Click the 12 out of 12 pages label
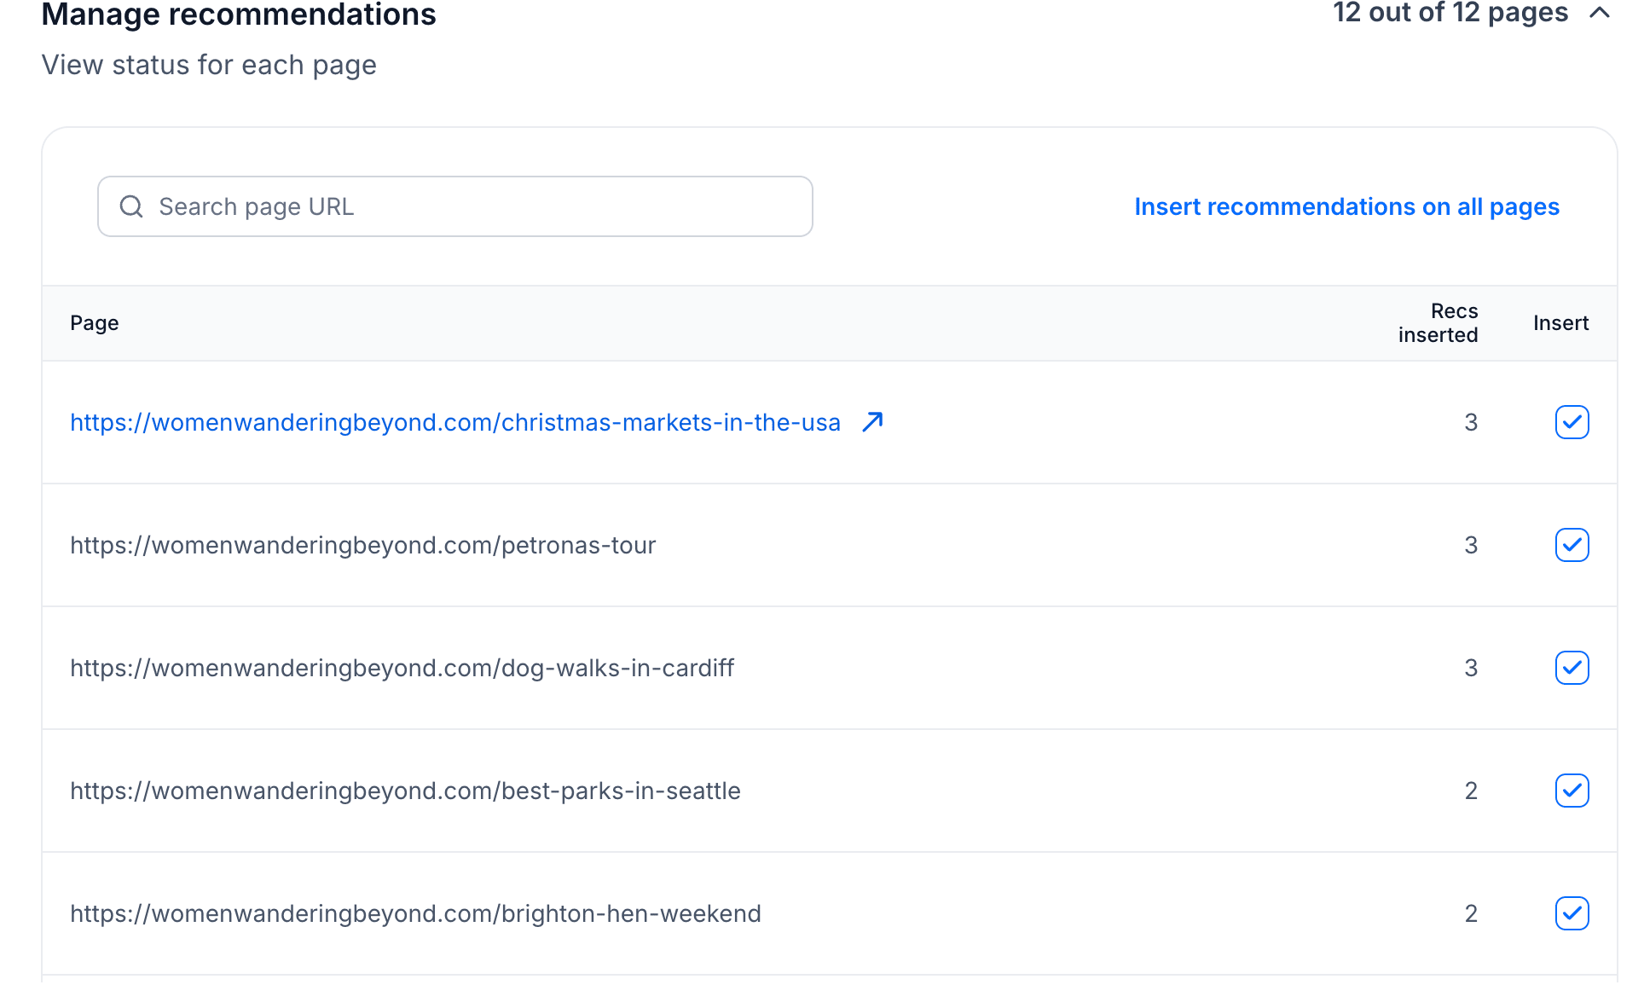This screenshot has height=1008, width=1644. [1450, 13]
